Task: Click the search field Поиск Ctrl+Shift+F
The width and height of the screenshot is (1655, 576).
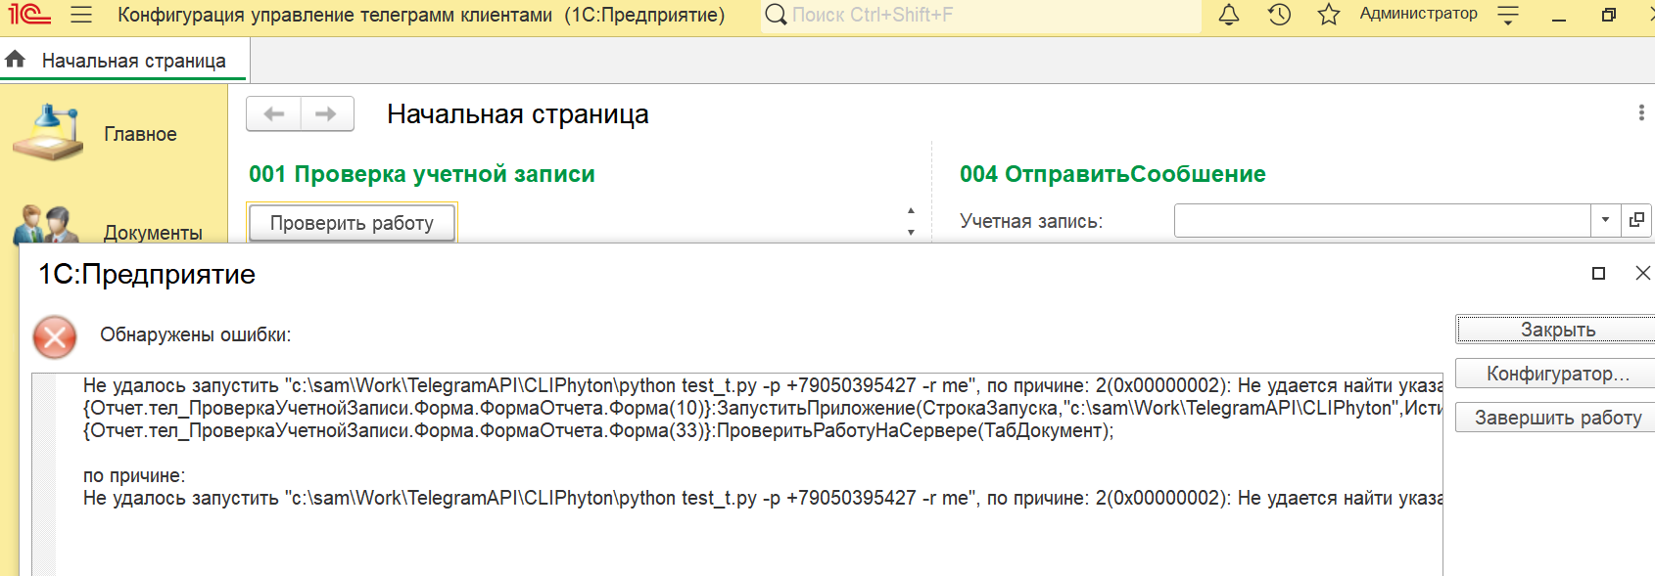Action: tap(981, 16)
